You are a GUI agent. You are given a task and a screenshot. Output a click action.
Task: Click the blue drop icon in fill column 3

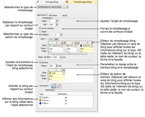click(81, 46)
